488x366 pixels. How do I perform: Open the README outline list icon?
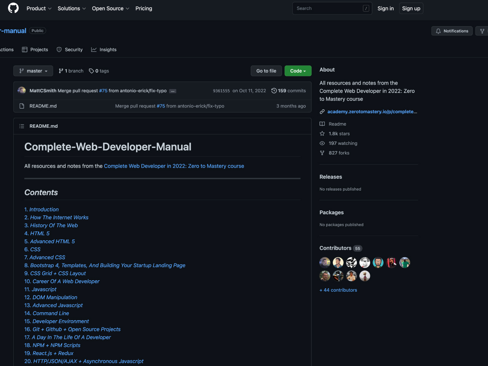[x=22, y=126]
